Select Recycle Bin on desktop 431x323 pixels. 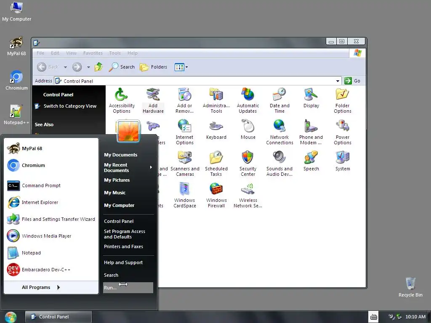(410, 287)
